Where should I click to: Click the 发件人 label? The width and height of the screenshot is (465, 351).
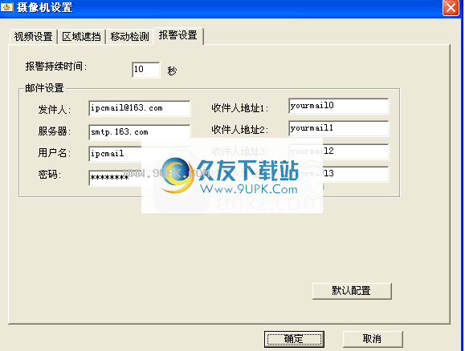click(x=55, y=109)
